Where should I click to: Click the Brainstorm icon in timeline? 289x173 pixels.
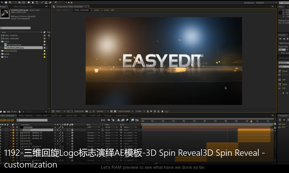click(132, 120)
